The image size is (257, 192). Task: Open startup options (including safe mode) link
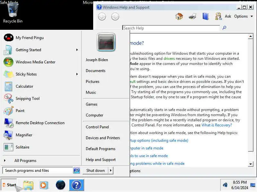(159, 140)
